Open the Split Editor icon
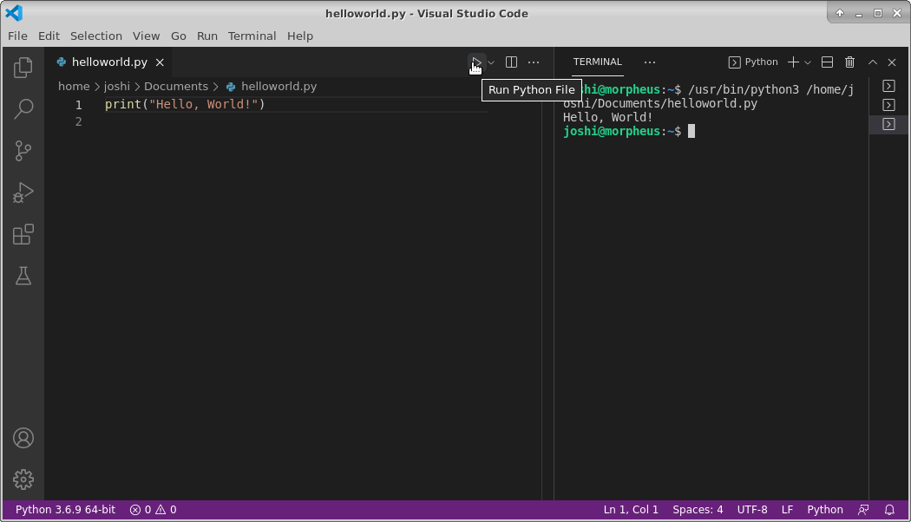 (511, 62)
